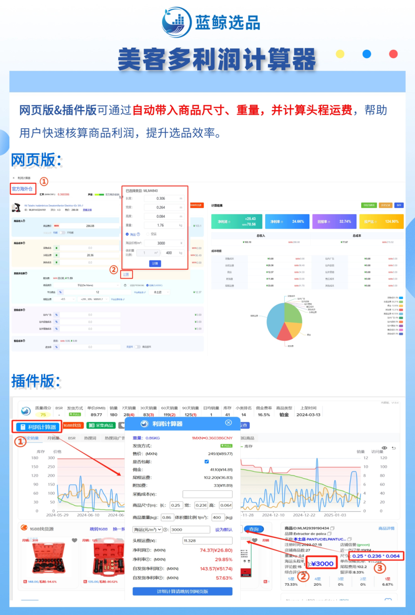
Task: Close the 利润计算器 web page tab
Action: pos(13,178)
